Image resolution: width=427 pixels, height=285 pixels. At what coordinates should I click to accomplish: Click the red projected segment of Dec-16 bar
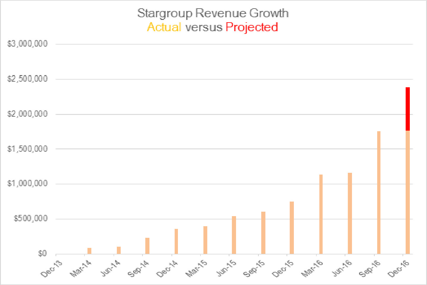tap(408, 109)
